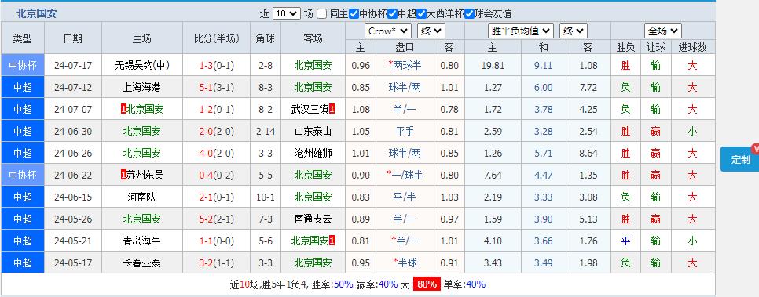The height and width of the screenshot is (297, 759).
Task: Click the 中协杯 label on 24-07-17 row
Action: point(23,65)
